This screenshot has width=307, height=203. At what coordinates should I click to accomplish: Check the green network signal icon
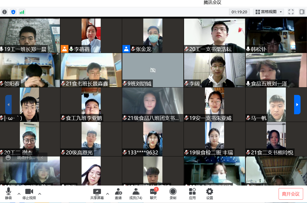click(x=22, y=12)
